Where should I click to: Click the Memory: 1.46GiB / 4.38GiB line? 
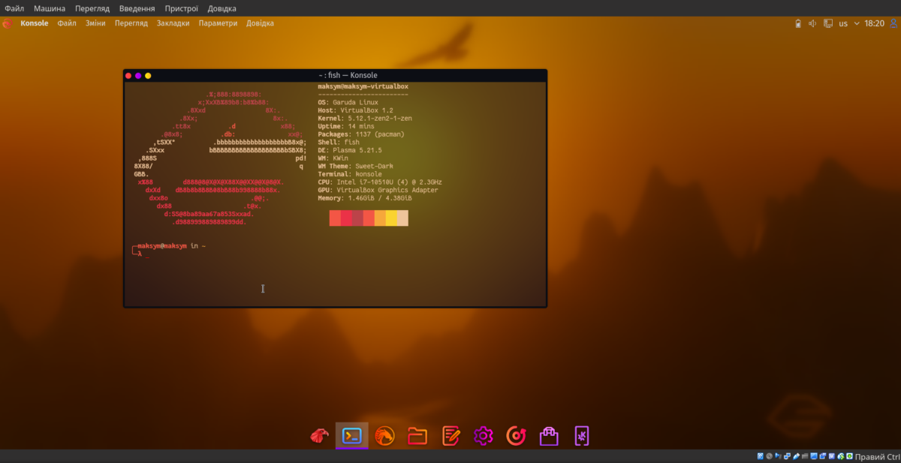365,198
